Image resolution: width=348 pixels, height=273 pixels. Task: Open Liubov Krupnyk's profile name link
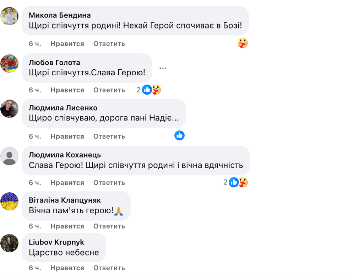click(56, 242)
